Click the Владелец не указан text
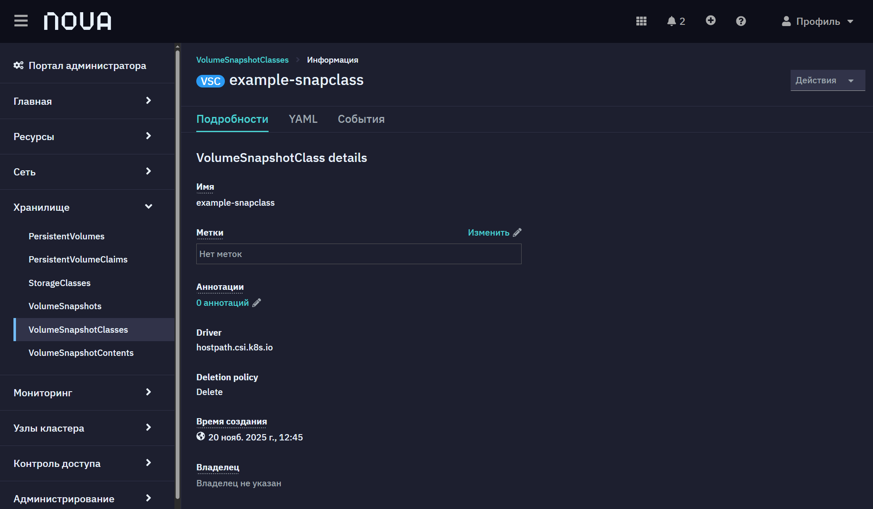 coord(238,483)
